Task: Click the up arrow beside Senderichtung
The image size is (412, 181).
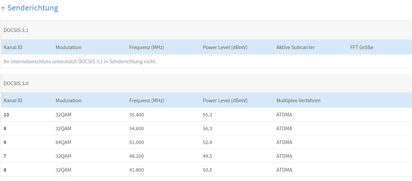Action: (x=3, y=9)
